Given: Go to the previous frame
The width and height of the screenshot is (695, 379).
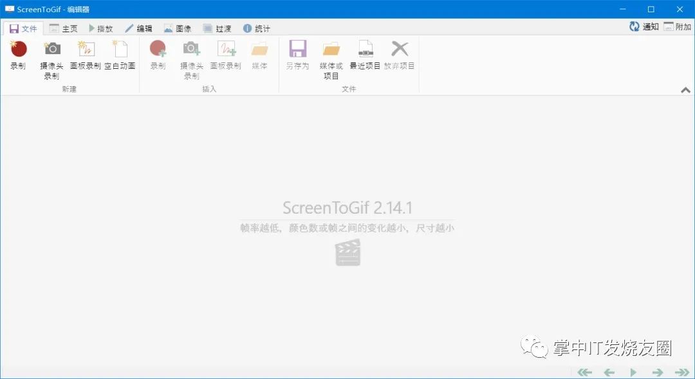Looking at the screenshot, I should tap(609, 373).
